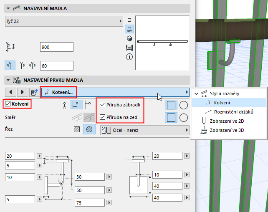Toggle the Příruba zábradlí checkbox
The height and width of the screenshot is (212, 268).
tap(102, 105)
